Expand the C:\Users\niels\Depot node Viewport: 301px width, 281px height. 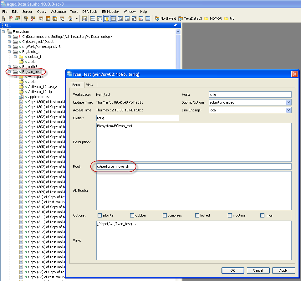pos(9,42)
